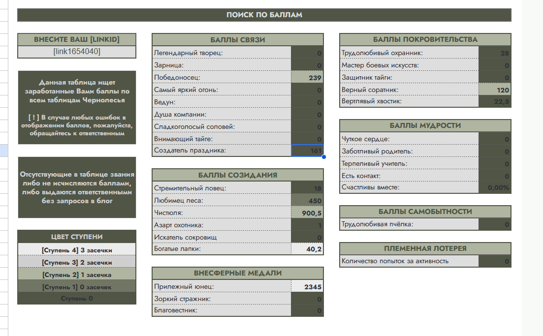Click the [link1654040] LinkID input cell
Viewport: 543px width, 336px height.
(x=76, y=52)
